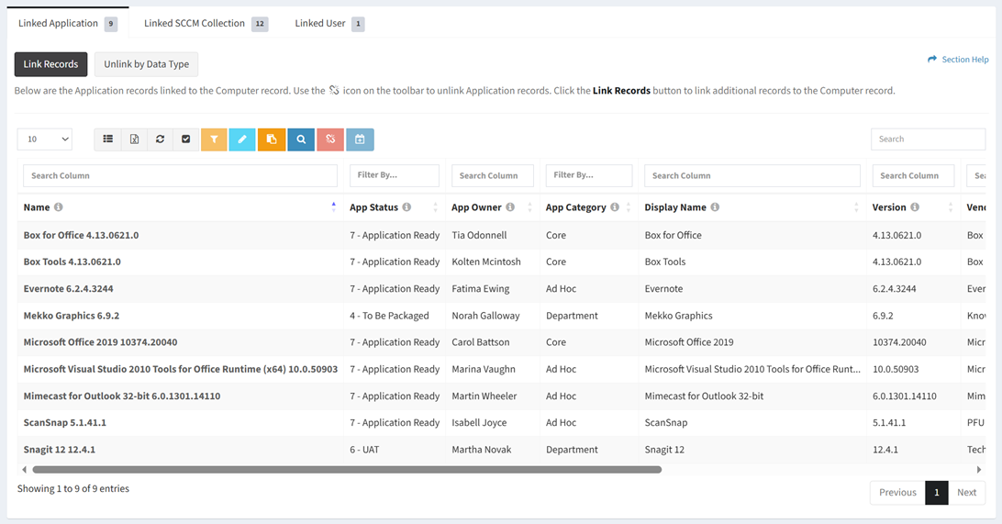
Task: Click the orange filter funnel icon
Action: (214, 139)
